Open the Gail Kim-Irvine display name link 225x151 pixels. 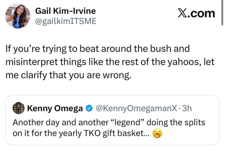pyautogui.click(x=65, y=11)
